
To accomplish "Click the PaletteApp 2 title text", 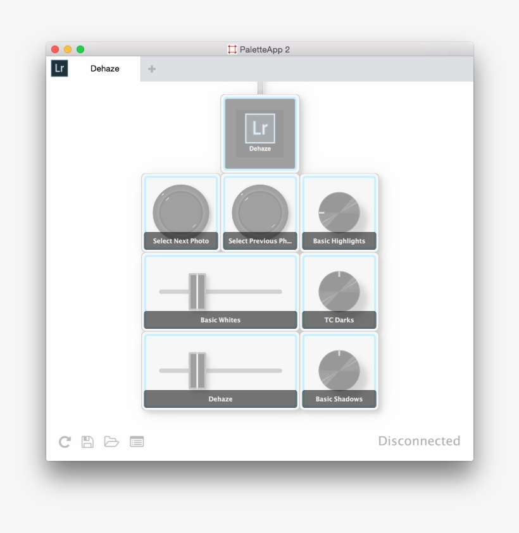I will pyautogui.click(x=265, y=49).
